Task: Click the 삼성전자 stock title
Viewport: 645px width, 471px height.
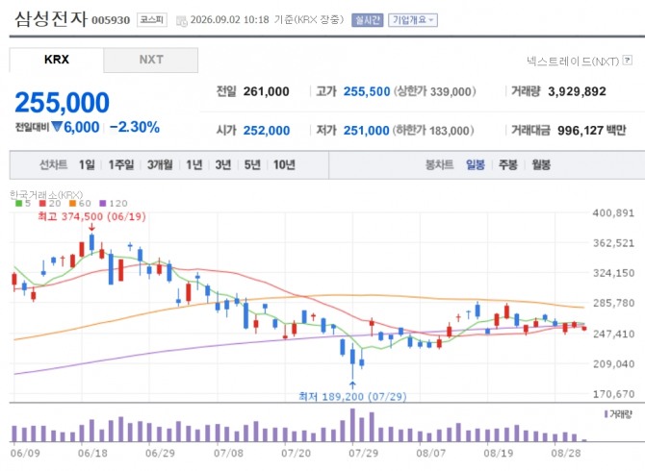Action: (x=51, y=19)
